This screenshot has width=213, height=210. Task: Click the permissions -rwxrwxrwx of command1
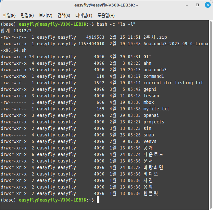pos(14,76)
